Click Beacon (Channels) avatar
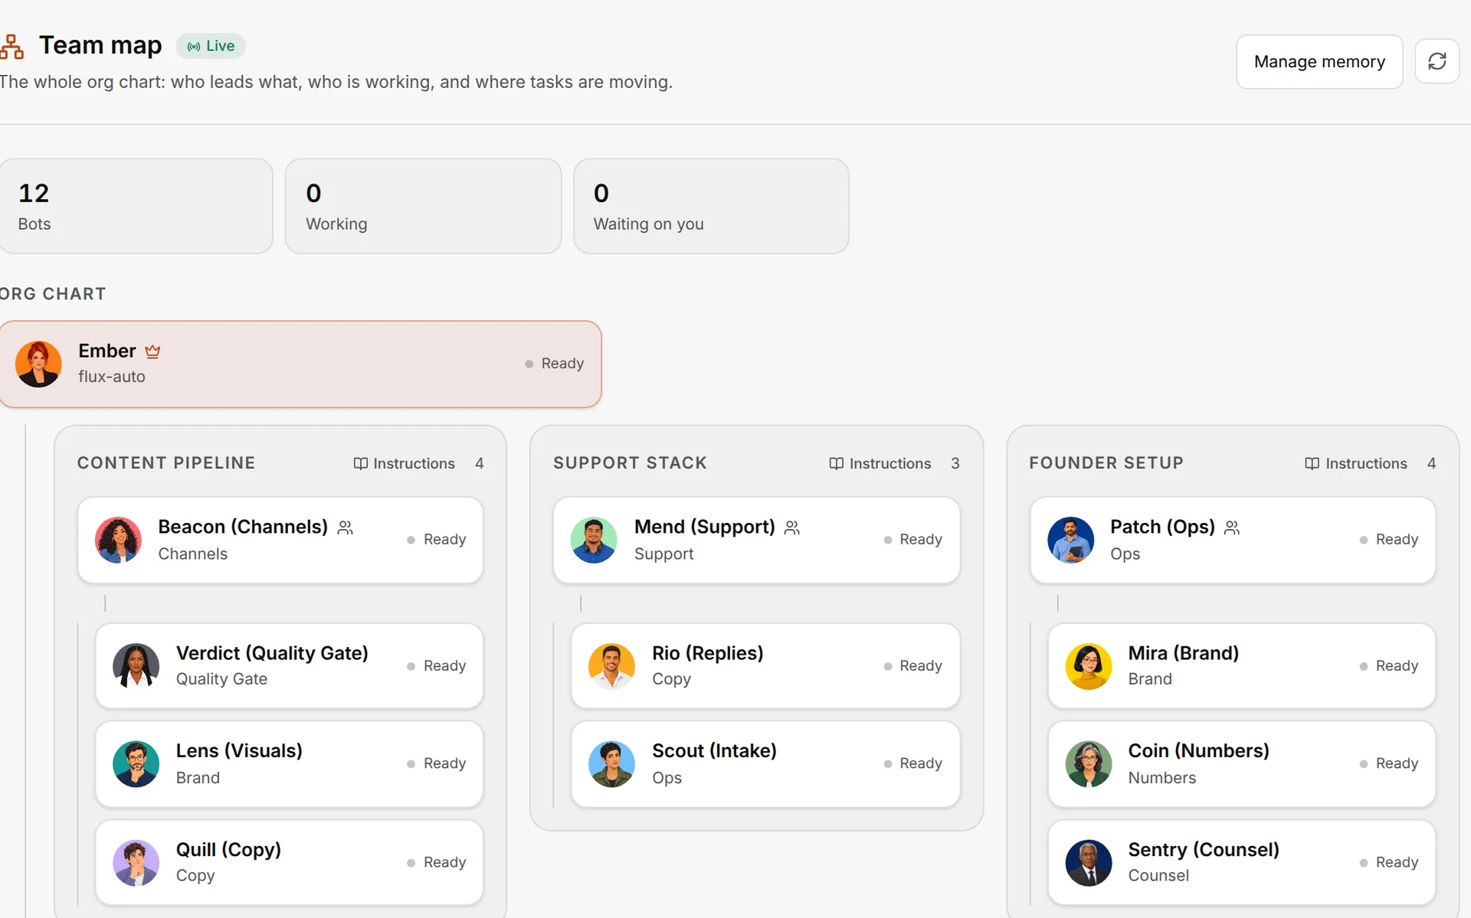1471x918 pixels. pos(118,540)
